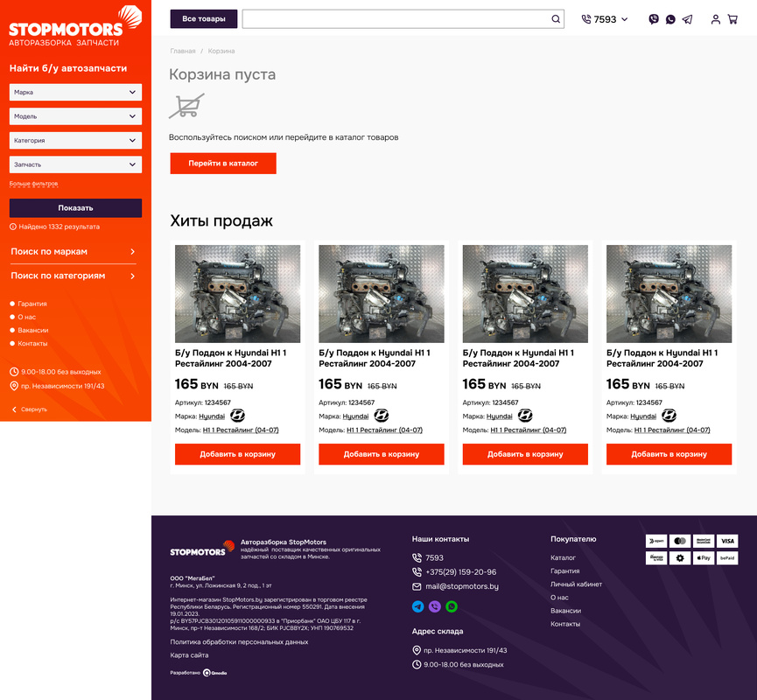Click +375(29) 159-20-96 phone link
Image resolution: width=757 pixels, height=700 pixels.
click(460, 572)
